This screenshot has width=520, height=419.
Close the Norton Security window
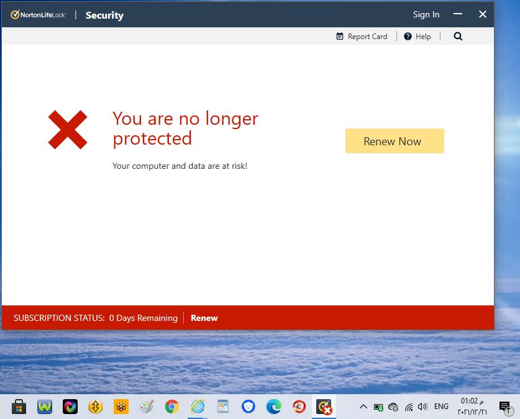[483, 14]
